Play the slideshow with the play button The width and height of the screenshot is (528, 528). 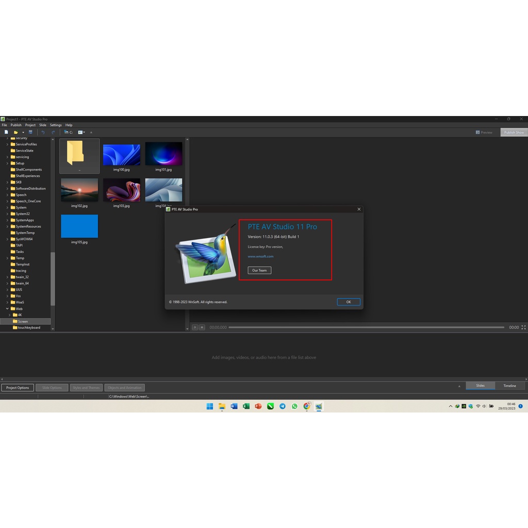pos(195,327)
